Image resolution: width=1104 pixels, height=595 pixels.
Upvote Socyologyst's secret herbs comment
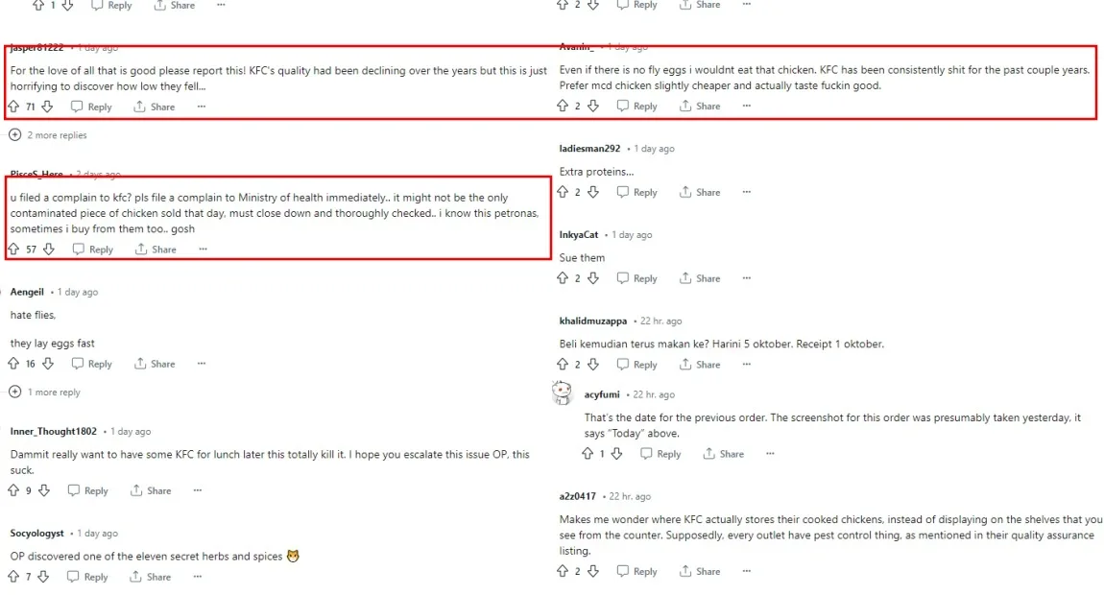[x=13, y=577]
